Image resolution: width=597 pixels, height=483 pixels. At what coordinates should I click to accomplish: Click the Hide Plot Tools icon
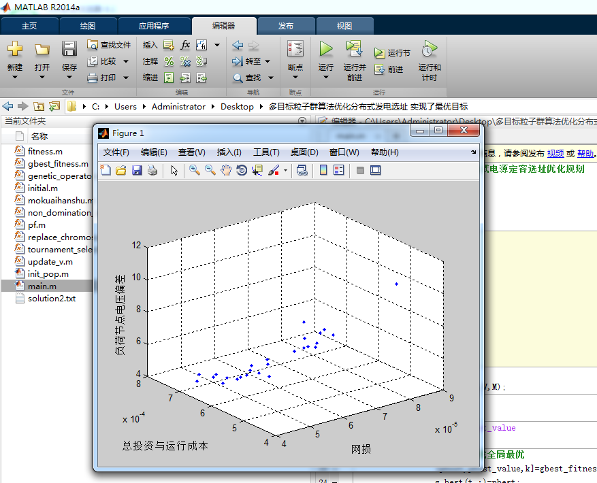tap(360, 170)
